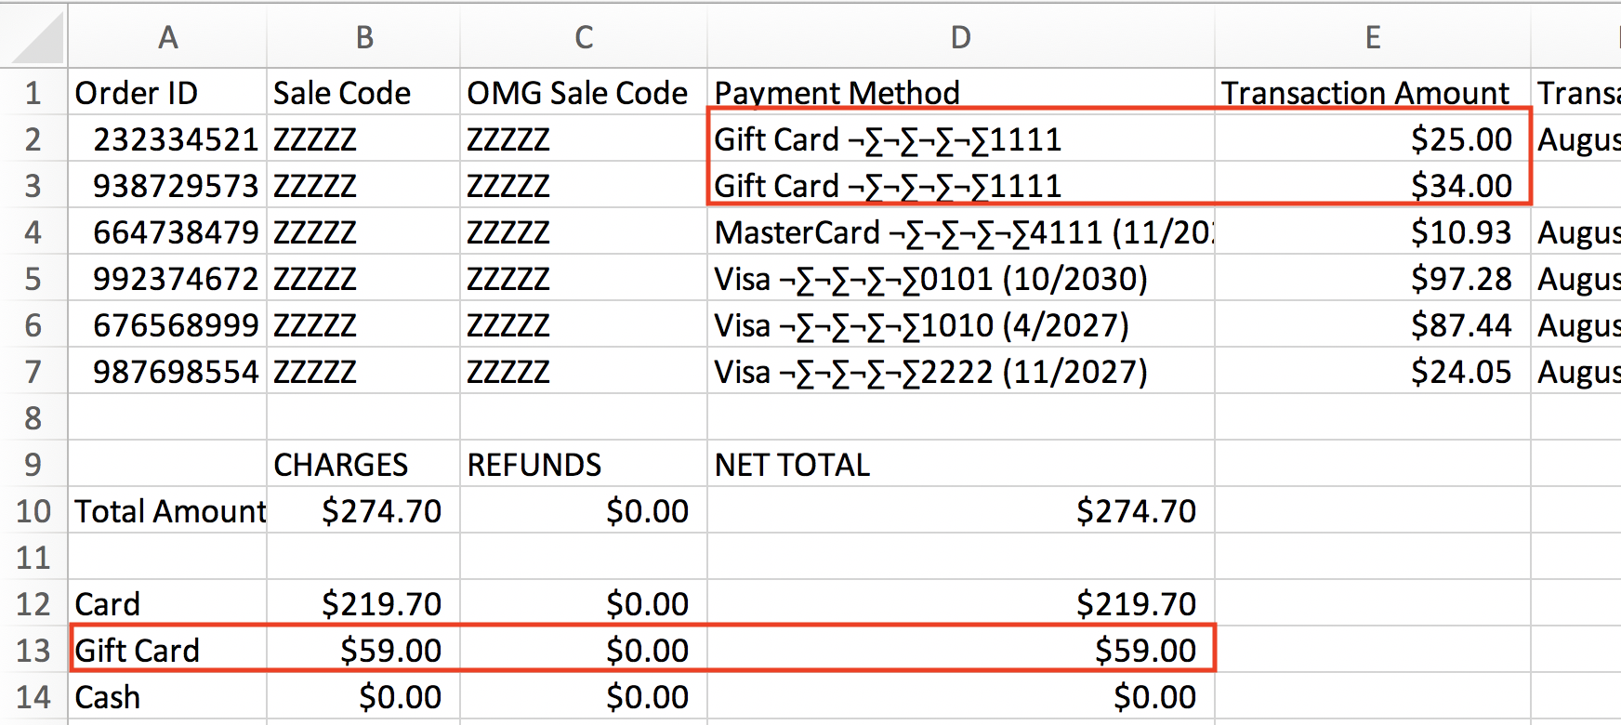Viewport: 1621px width, 725px height.
Task: Select Card net total $219.70 cell
Action: (961, 603)
